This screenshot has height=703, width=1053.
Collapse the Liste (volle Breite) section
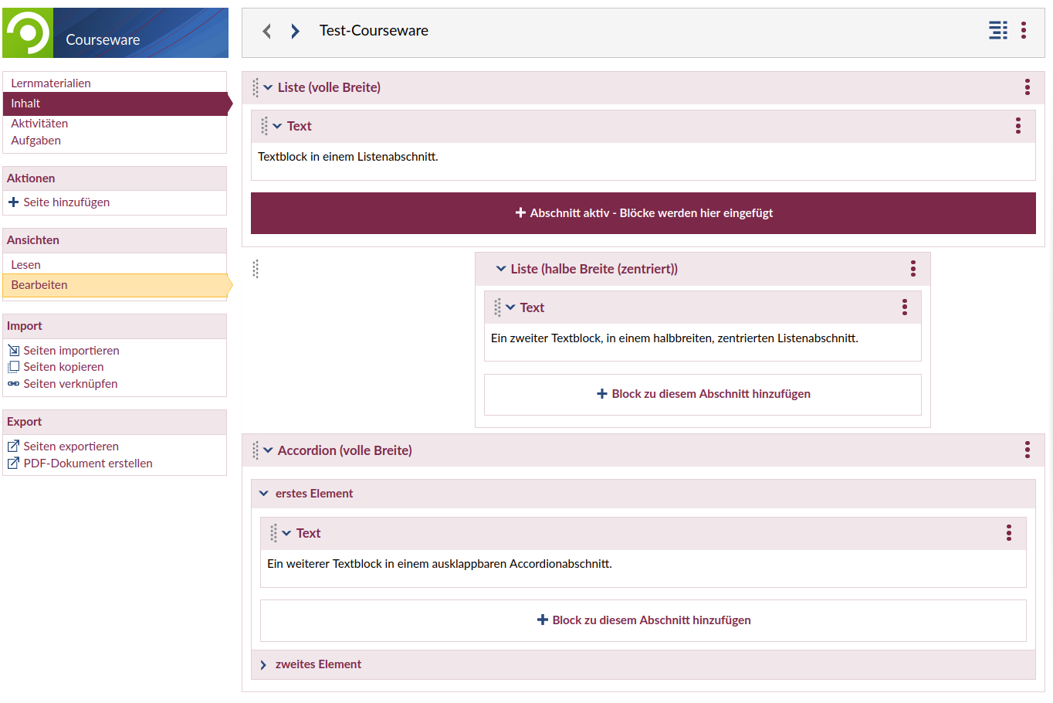[268, 87]
